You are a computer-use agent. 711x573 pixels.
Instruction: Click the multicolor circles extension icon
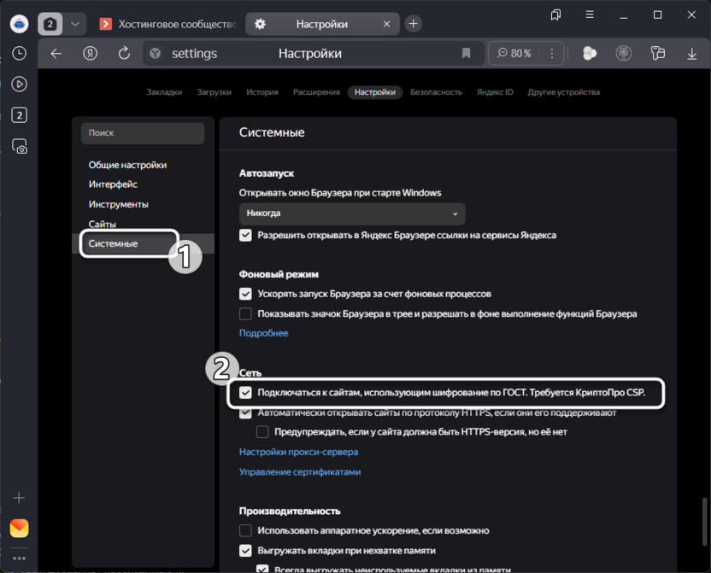point(590,54)
